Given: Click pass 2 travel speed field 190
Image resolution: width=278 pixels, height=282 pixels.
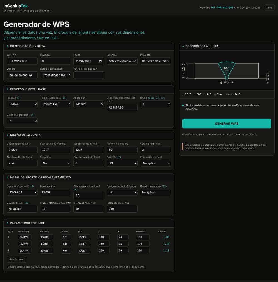Looking at the screenshot, I should [x=143, y=244].
